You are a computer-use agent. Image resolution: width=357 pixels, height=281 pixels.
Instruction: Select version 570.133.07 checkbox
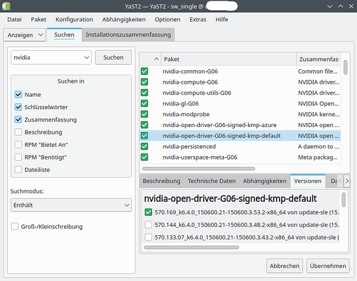click(x=148, y=237)
